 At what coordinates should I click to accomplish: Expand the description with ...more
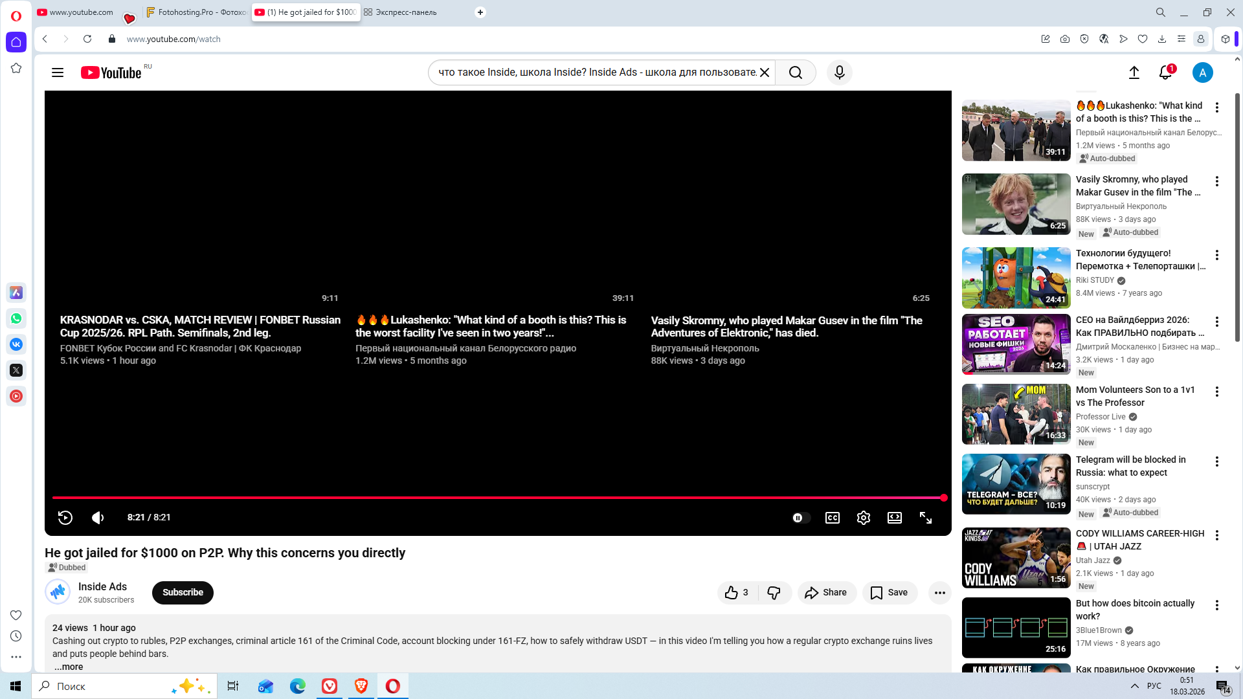tap(69, 667)
